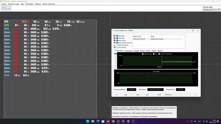Toggle the Stress cache checkbox
This screenshot has width=221, height=124.
tap(117, 41)
